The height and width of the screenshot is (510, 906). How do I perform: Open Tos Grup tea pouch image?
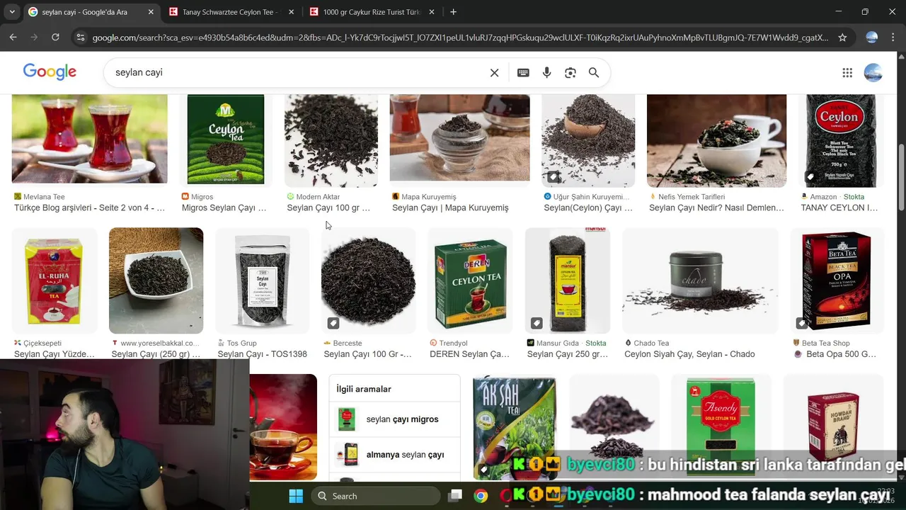(262, 280)
